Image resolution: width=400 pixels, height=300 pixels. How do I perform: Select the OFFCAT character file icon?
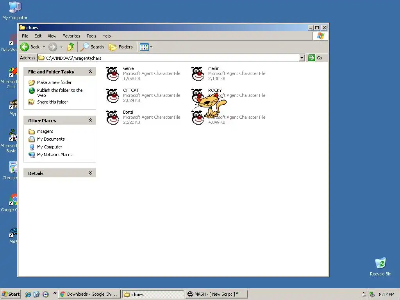tap(112, 95)
